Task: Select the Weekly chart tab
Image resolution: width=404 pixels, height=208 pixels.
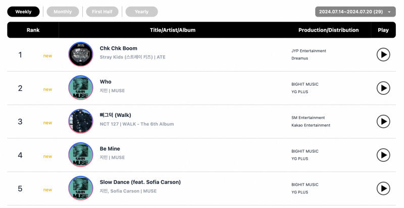Action: (x=23, y=12)
